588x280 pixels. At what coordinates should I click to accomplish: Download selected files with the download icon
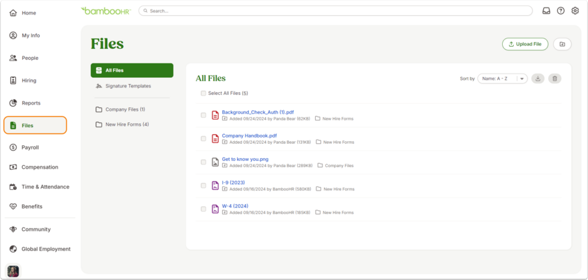pos(538,78)
